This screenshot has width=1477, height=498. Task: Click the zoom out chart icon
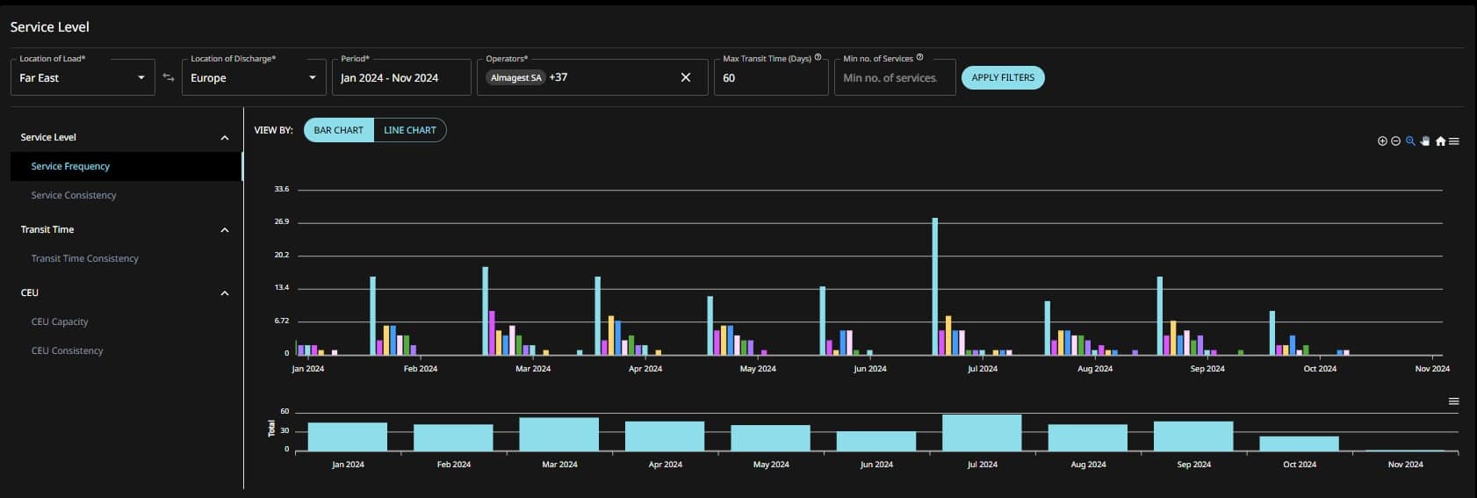click(1395, 141)
